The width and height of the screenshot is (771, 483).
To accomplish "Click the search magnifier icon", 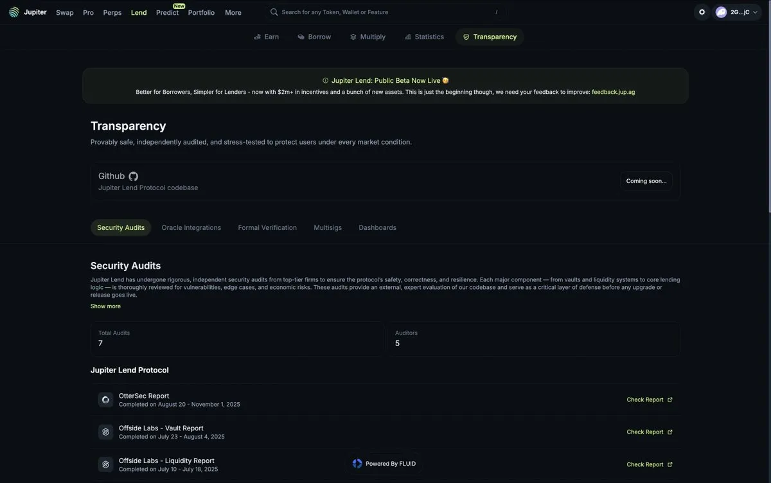I will [274, 12].
